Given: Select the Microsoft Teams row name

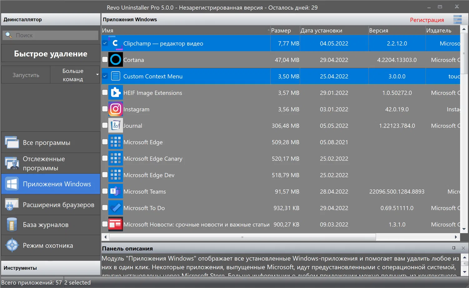Looking at the screenshot, I should tap(144, 191).
